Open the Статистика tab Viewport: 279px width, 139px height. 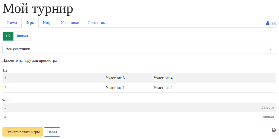tap(97, 23)
